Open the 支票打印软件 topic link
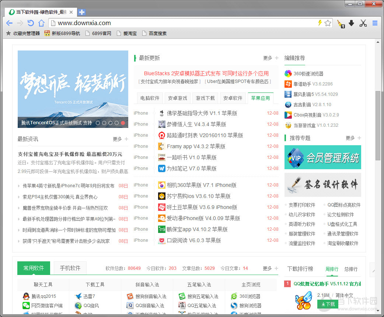This screenshot has width=384, height=317. point(302,205)
